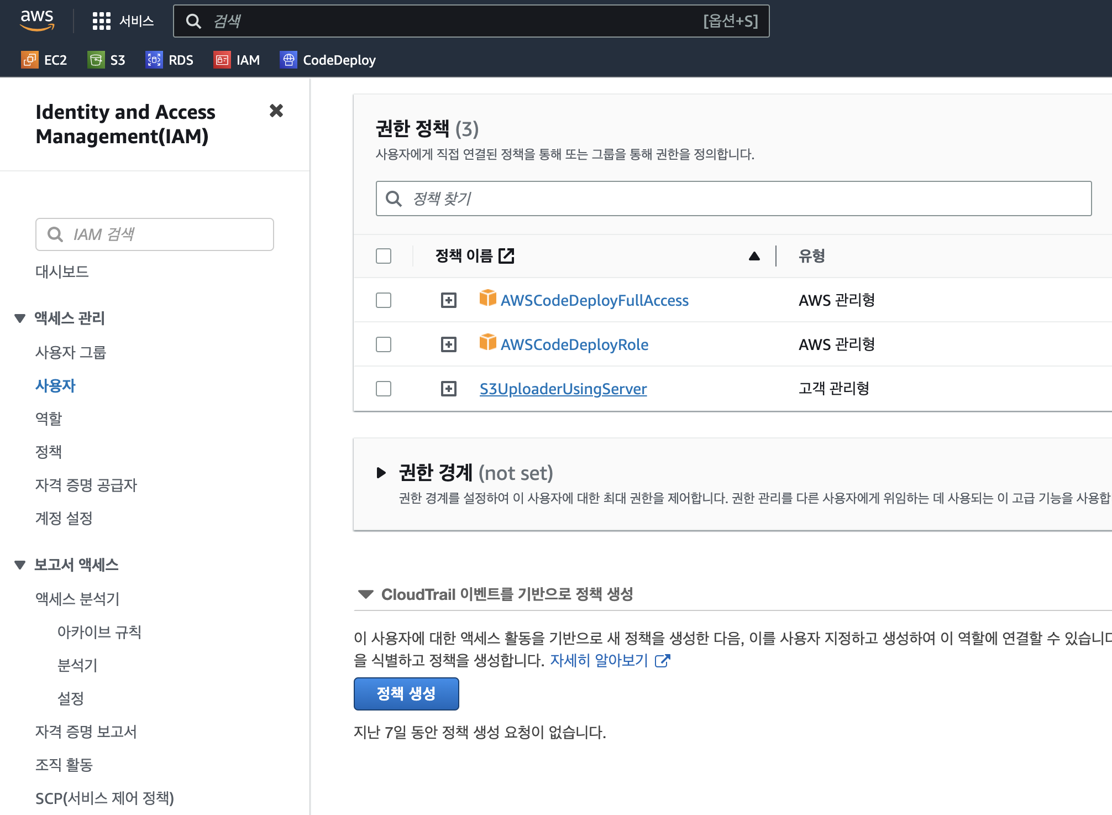Click magnifier icon in top search bar

[193, 21]
